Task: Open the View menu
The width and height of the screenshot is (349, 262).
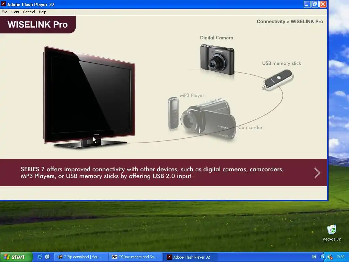Action: pos(15,12)
